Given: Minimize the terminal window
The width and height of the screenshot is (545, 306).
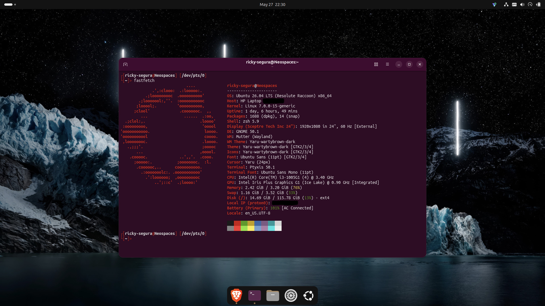Looking at the screenshot, I should (399, 65).
